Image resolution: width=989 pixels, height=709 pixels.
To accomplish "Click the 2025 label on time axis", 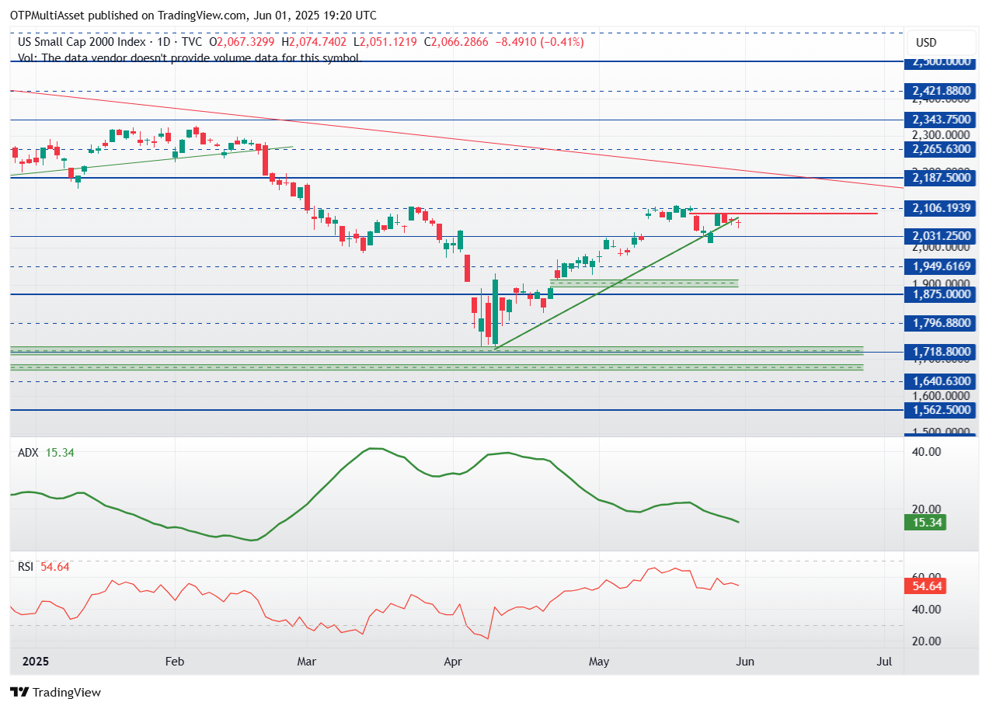I will point(35,662).
